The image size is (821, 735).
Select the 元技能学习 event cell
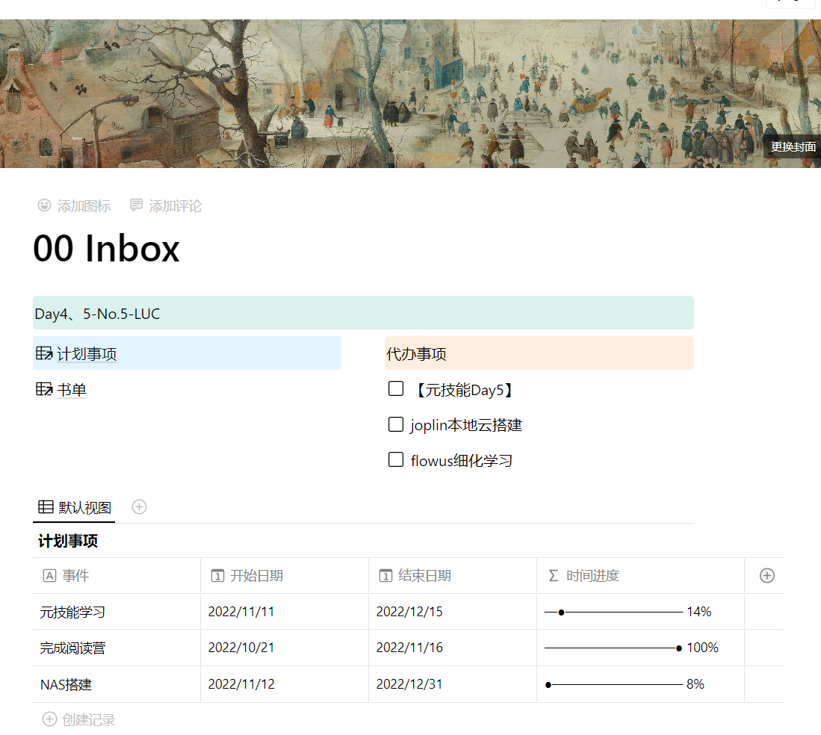(x=117, y=612)
